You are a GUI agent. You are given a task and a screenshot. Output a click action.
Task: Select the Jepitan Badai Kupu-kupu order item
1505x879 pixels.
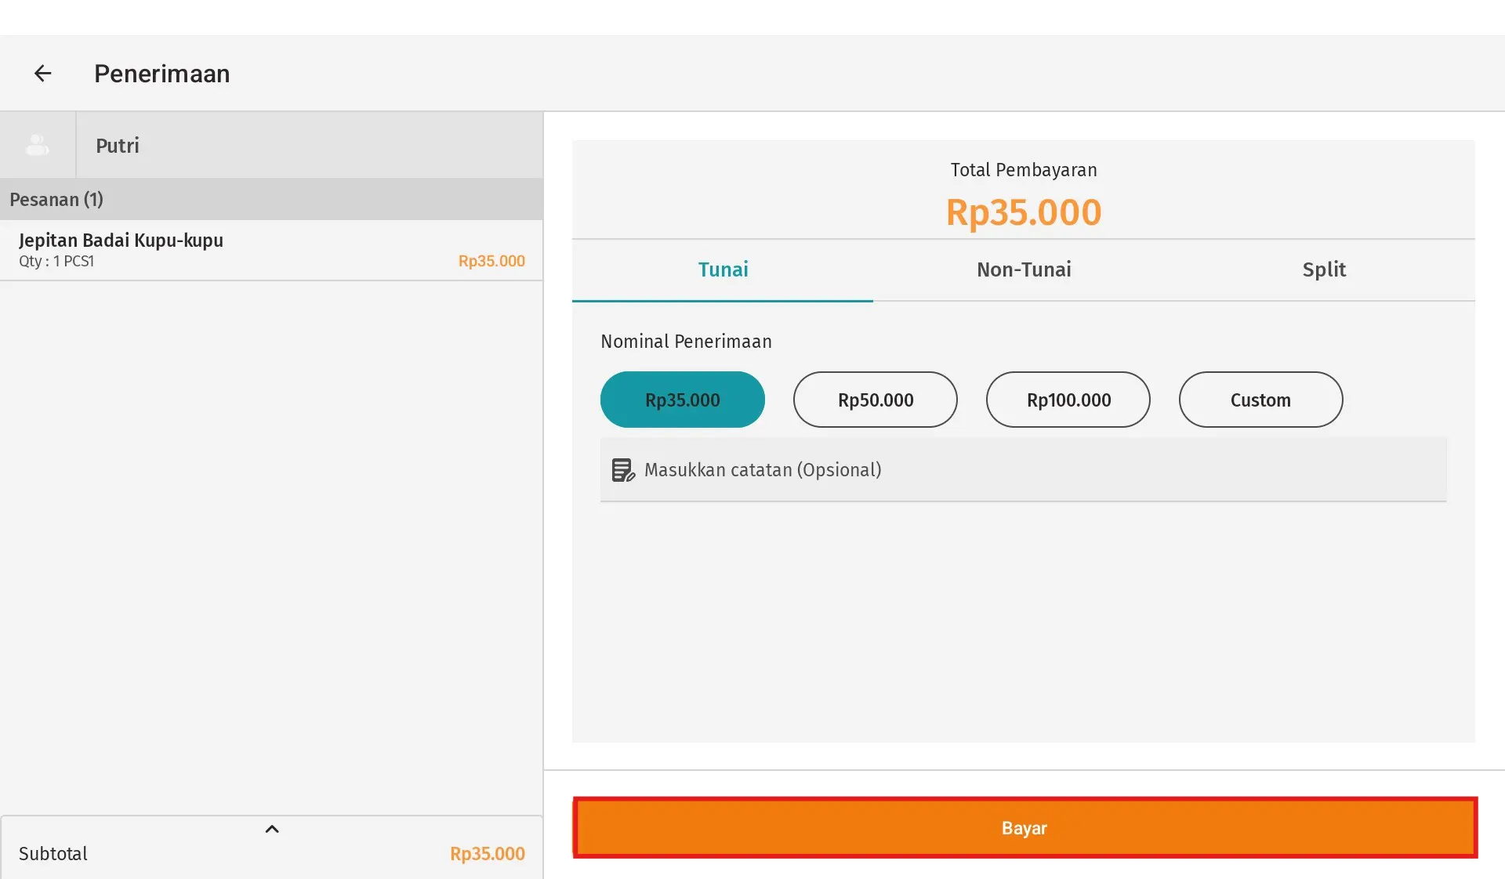(121, 241)
